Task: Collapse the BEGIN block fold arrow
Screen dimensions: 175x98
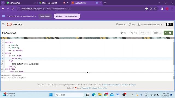Action: click(x=4, y=54)
